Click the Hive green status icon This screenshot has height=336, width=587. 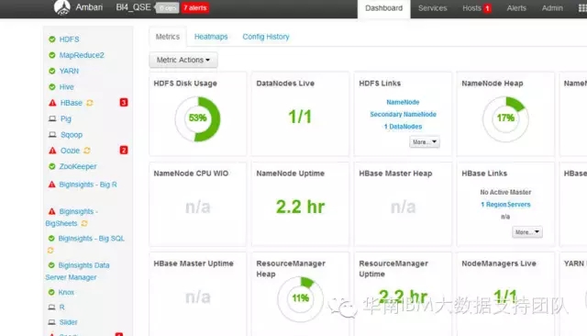point(52,87)
